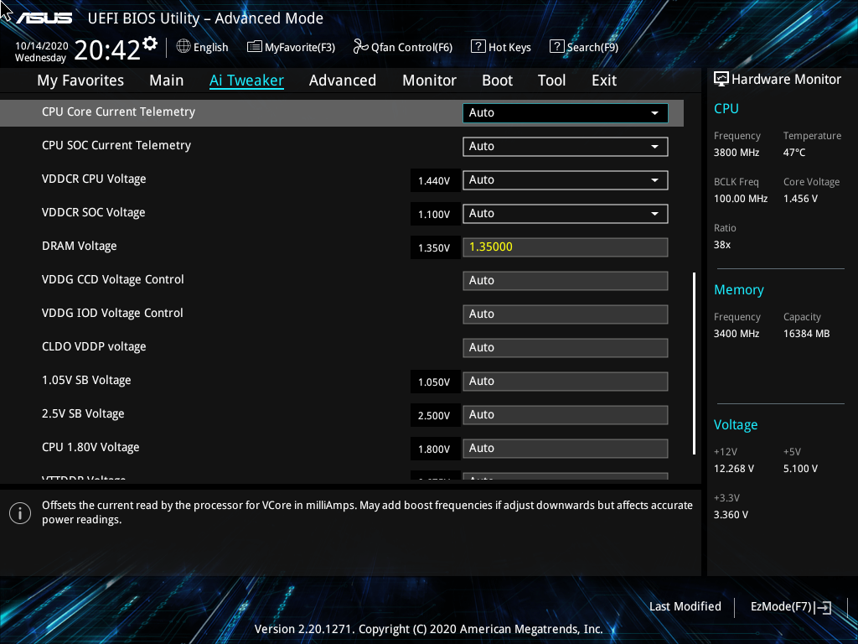Click the Search(F9) label
Image resolution: width=858 pixels, height=644 pixels.
click(x=592, y=48)
